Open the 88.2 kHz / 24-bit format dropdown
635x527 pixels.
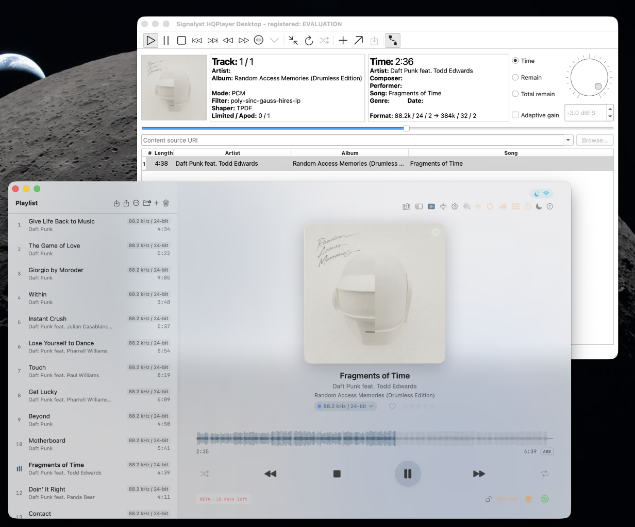[345, 406]
